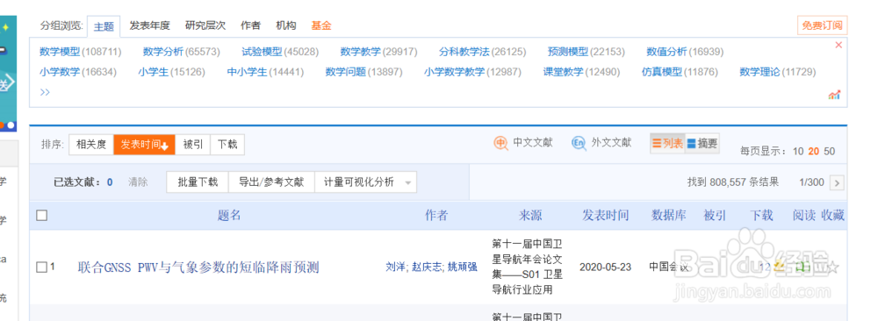Select the 研究层次 grouping tab
Viewport: 878px width, 321px height.
pos(205,25)
